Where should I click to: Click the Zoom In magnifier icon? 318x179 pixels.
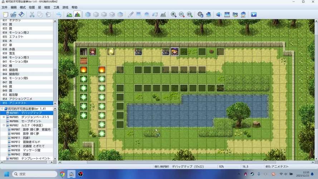click(x=173, y=15)
